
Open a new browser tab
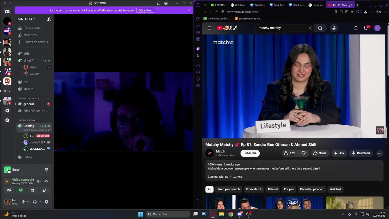pyautogui.click(x=357, y=5)
